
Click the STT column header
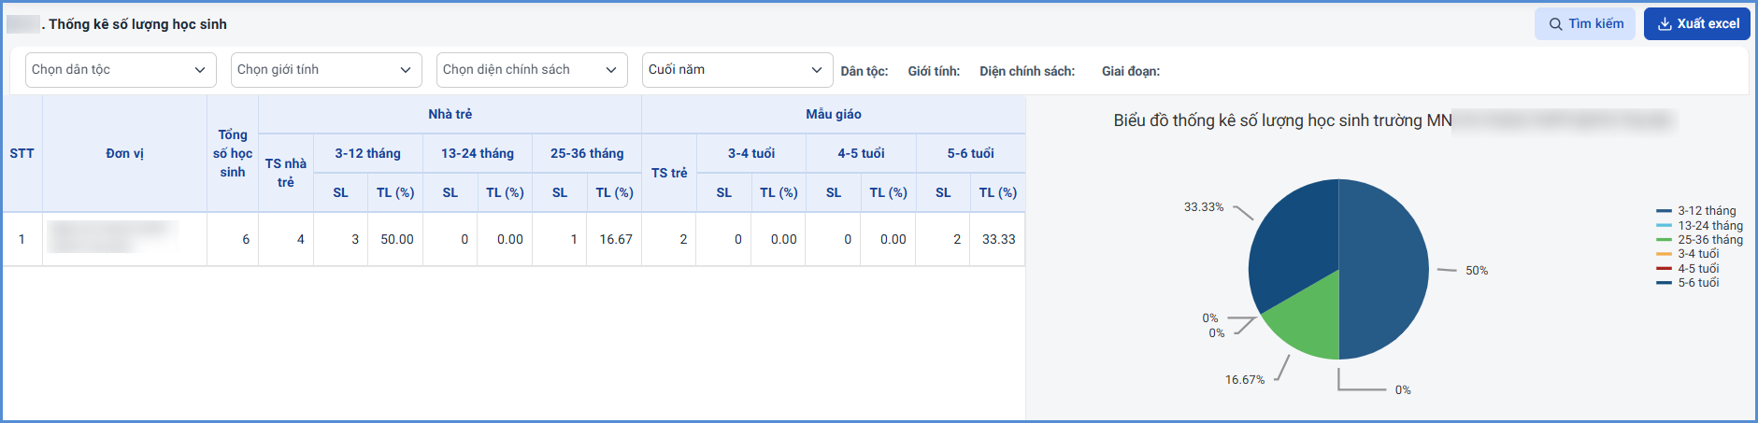coord(21,153)
